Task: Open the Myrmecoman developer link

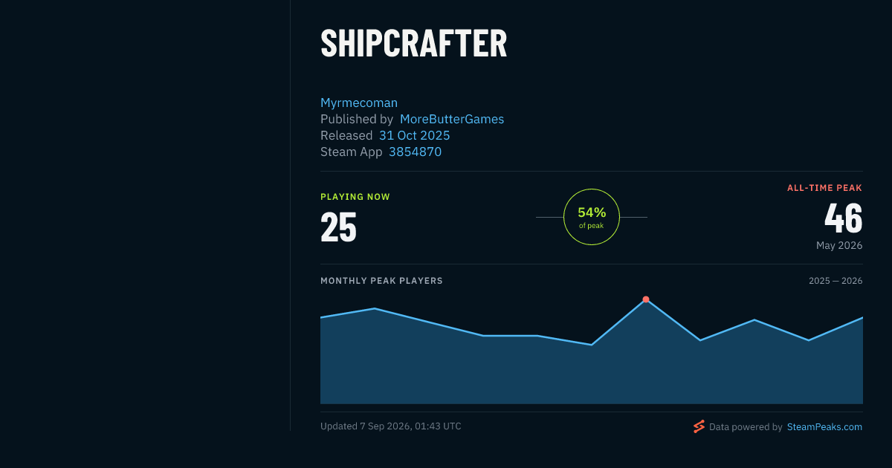Action: tap(359, 103)
